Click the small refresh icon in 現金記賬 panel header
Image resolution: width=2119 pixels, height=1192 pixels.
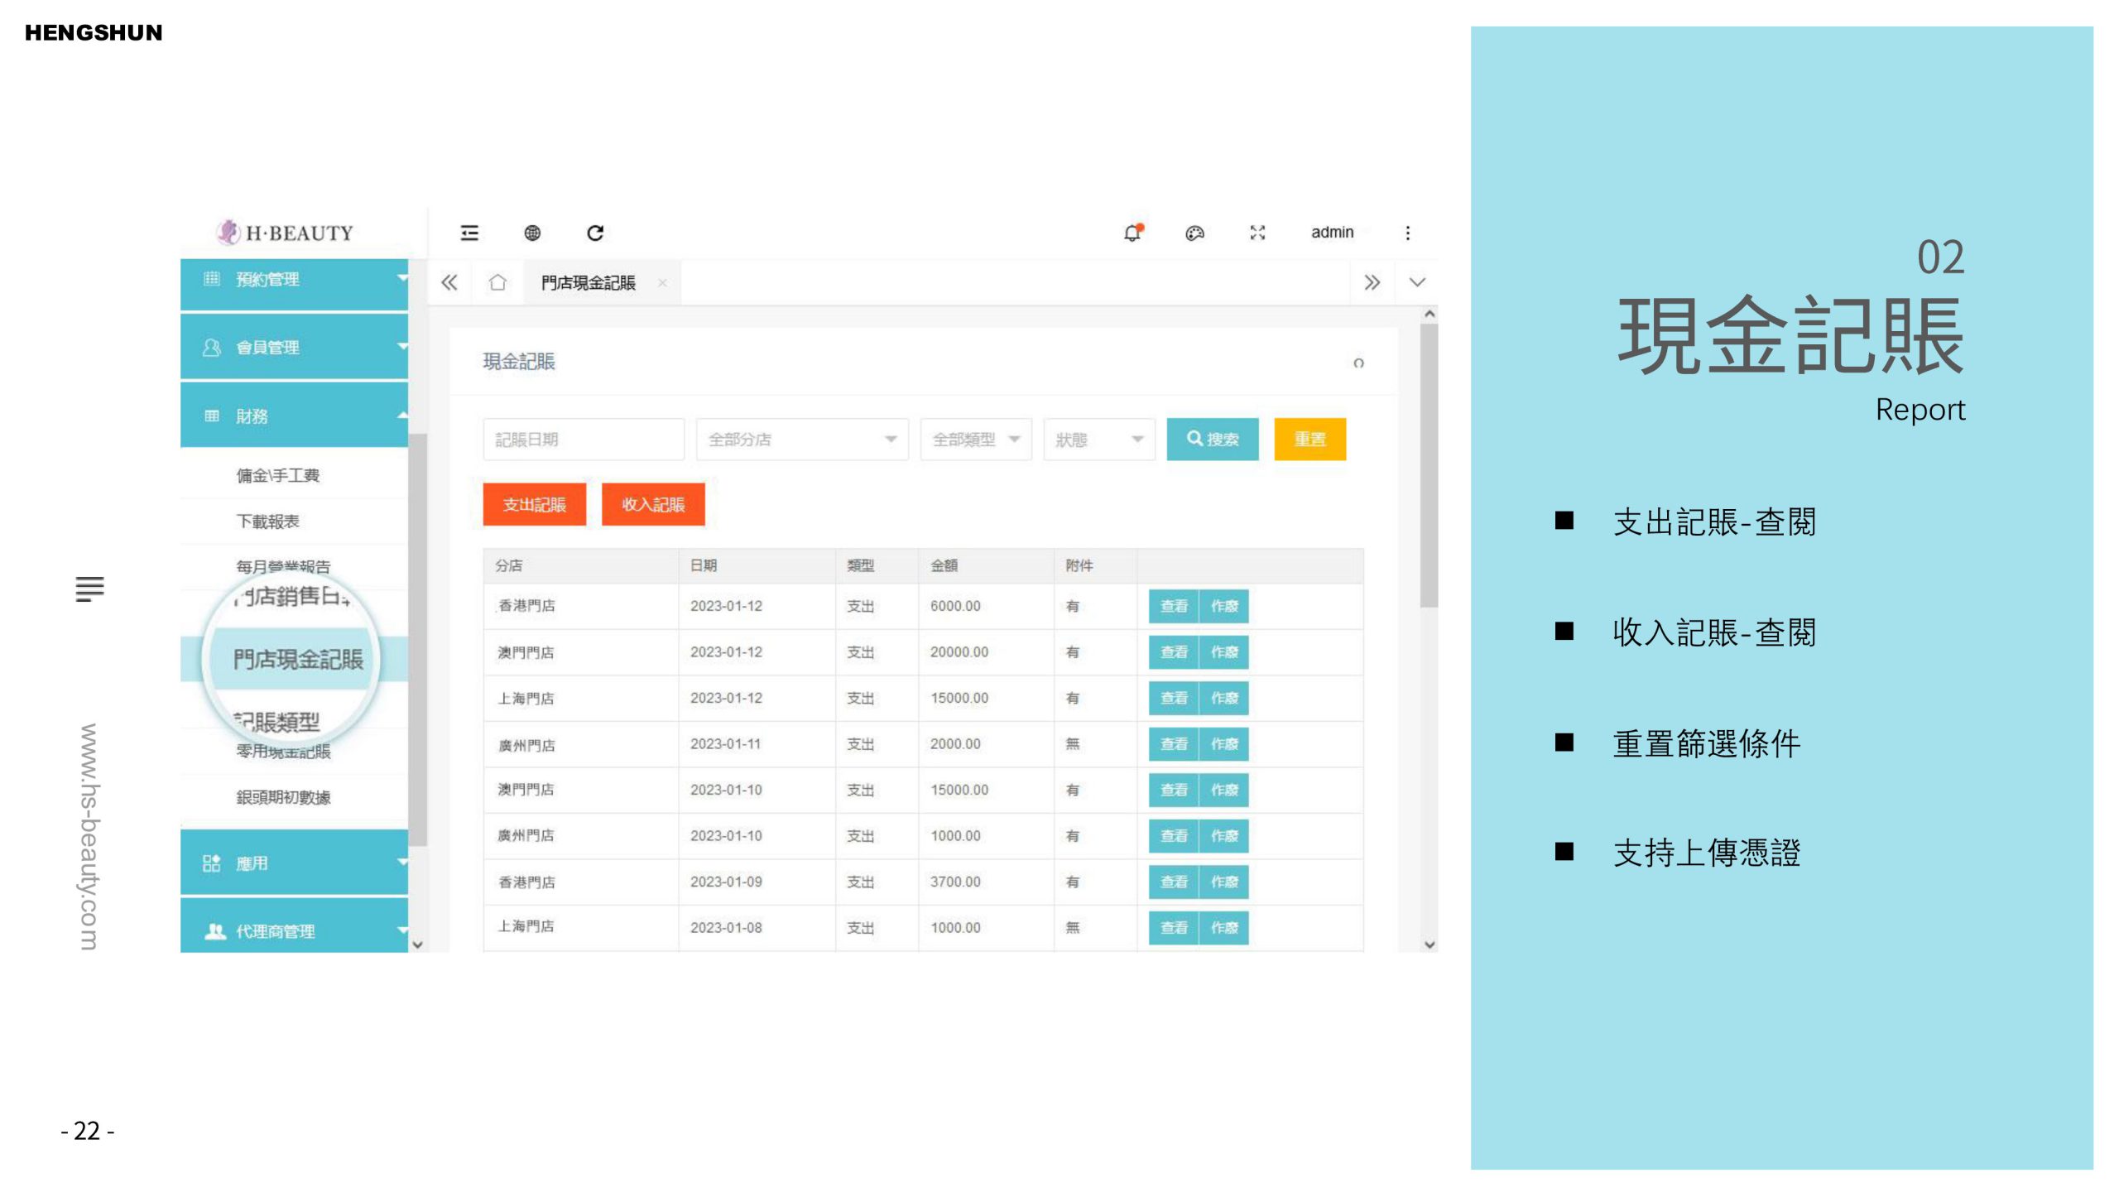(1358, 363)
